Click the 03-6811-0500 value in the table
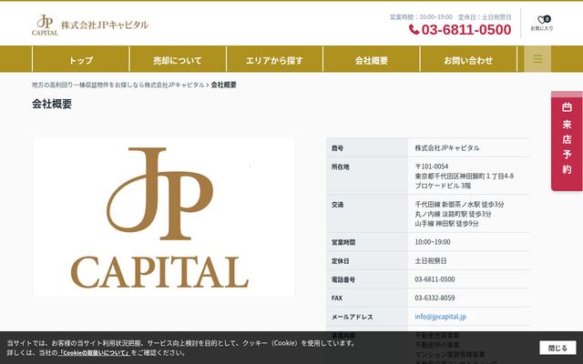583x364 pixels. tap(435, 279)
